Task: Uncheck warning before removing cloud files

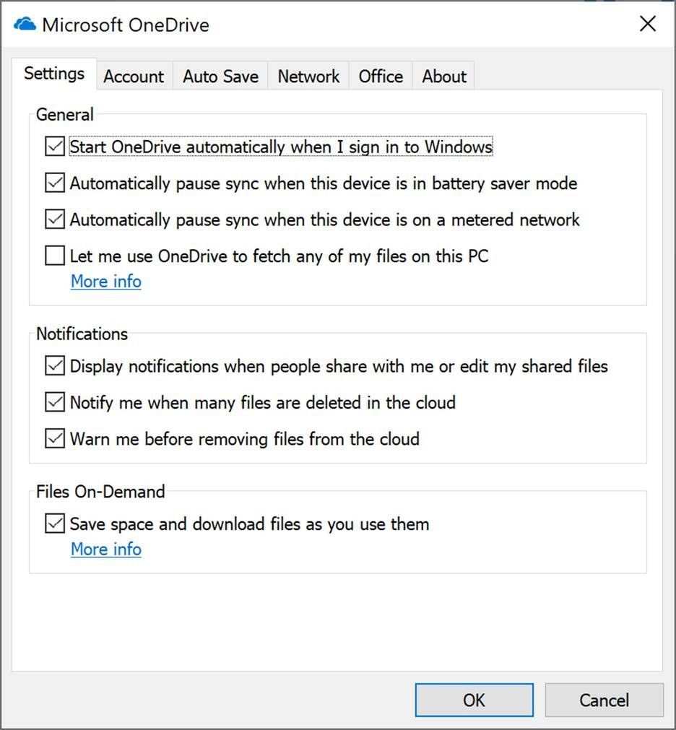Action: (53, 438)
